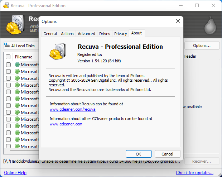
Task: Open the Header tab in main window
Action: pos(190,56)
